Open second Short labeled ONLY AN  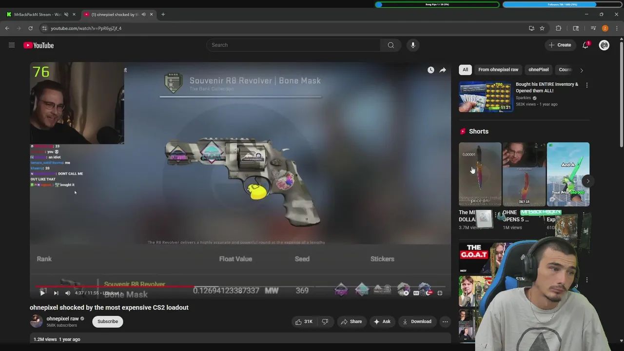pos(524,174)
